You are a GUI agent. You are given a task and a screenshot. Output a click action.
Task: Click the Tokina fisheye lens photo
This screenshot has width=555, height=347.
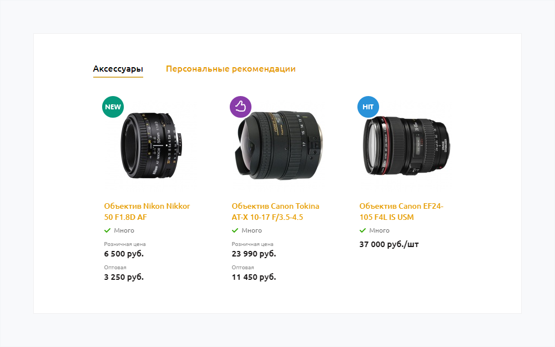[279, 145]
